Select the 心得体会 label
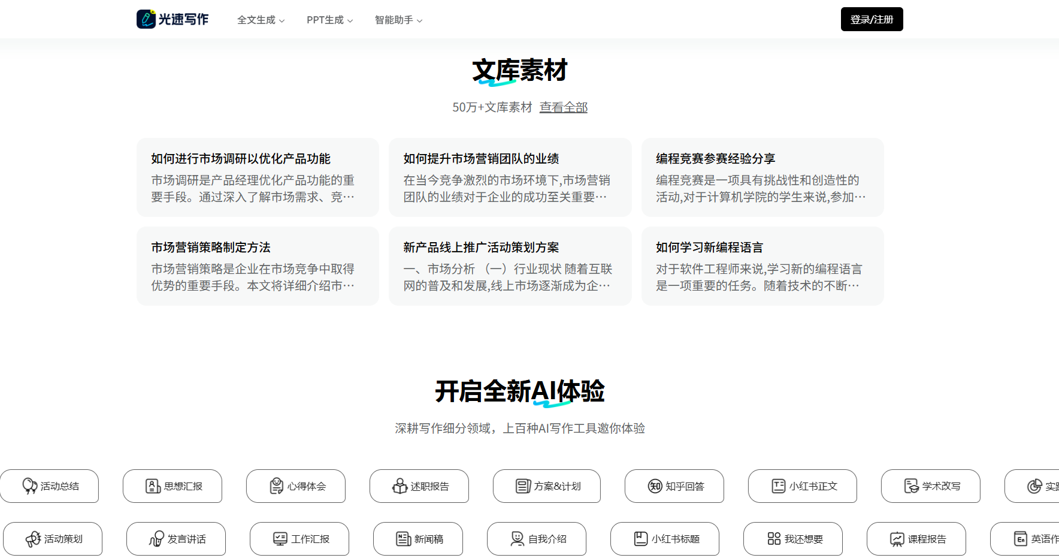This screenshot has height=558, width=1059. click(x=307, y=486)
